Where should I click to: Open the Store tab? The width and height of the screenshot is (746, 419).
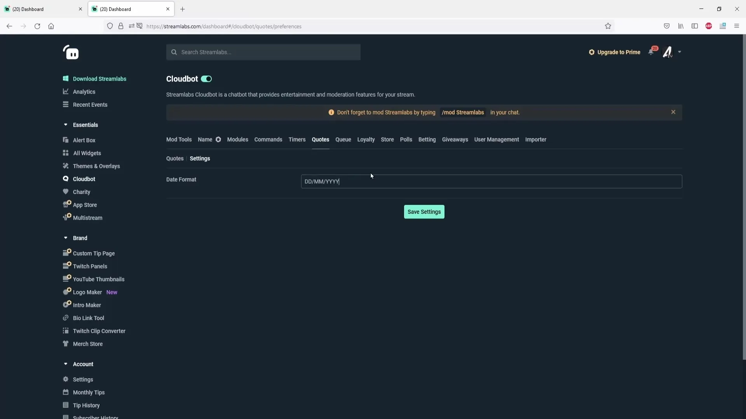387,140
